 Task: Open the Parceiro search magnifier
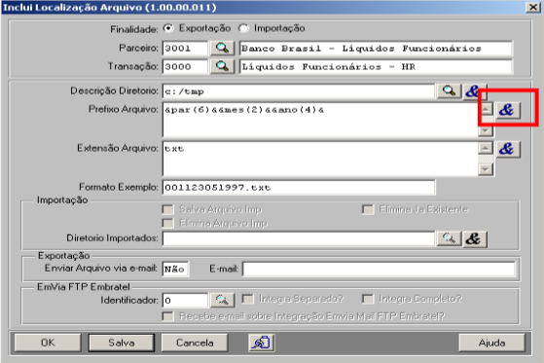[222, 48]
